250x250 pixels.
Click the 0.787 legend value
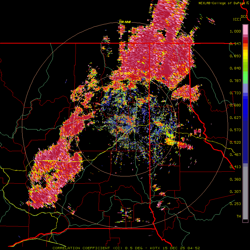coord(235,81)
